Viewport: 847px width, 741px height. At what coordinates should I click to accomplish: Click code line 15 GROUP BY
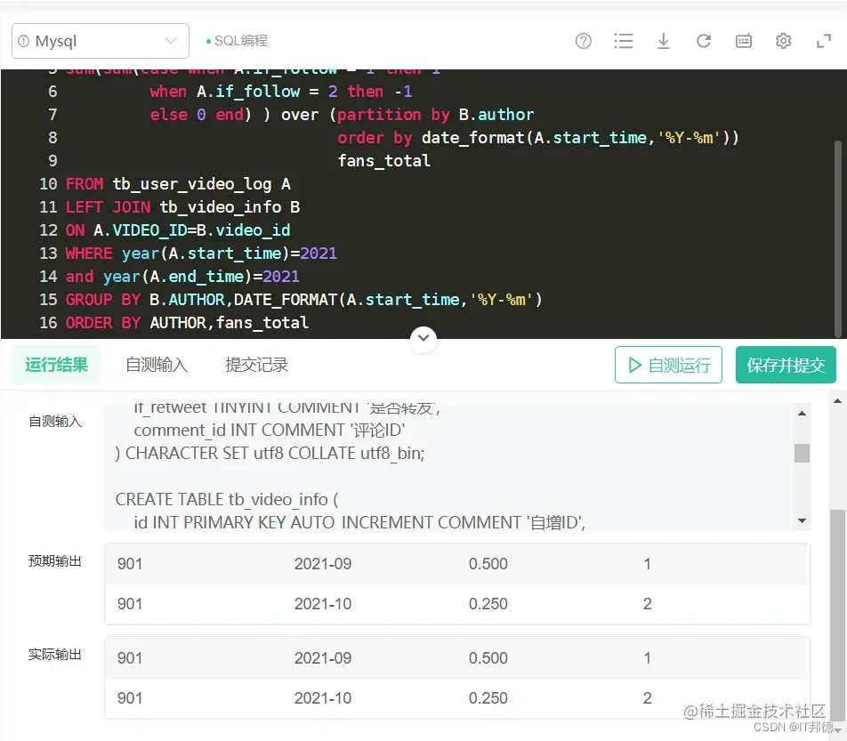[303, 300]
